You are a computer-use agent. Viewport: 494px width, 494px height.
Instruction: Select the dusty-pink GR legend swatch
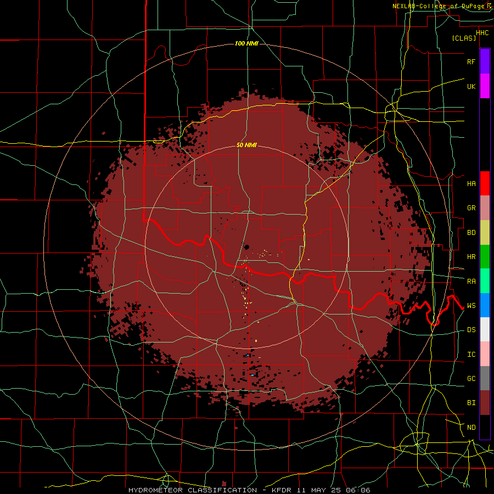coord(485,208)
